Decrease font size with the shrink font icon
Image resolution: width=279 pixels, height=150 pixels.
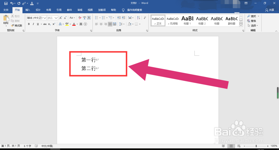point(65,18)
